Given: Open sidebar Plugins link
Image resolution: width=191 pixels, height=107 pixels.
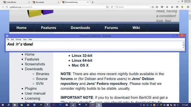Looking at the screenshot, I should tap(31, 89).
